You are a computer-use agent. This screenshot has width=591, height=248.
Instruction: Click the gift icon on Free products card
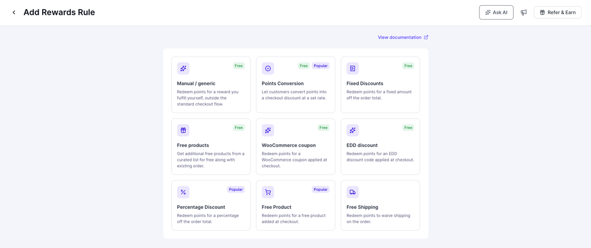[x=183, y=130]
